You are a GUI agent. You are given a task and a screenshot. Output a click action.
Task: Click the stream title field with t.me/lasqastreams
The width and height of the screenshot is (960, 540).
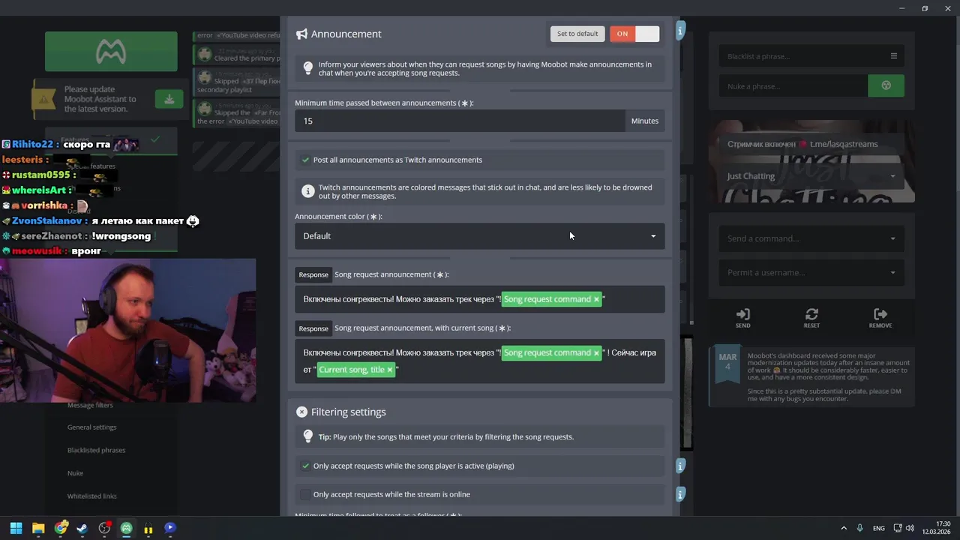click(811, 144)
